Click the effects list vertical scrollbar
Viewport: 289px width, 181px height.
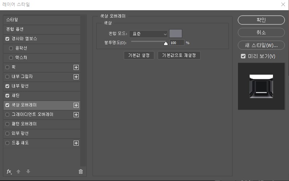[83, 91]
